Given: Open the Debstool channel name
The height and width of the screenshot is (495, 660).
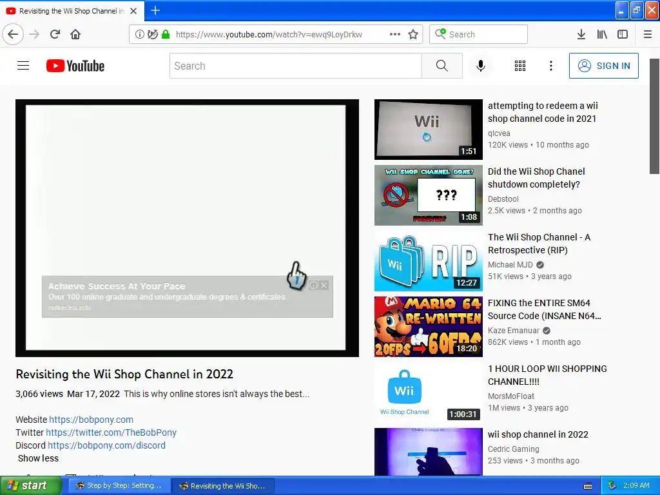Looking at the screenshot, I should (x=503, y=199).
